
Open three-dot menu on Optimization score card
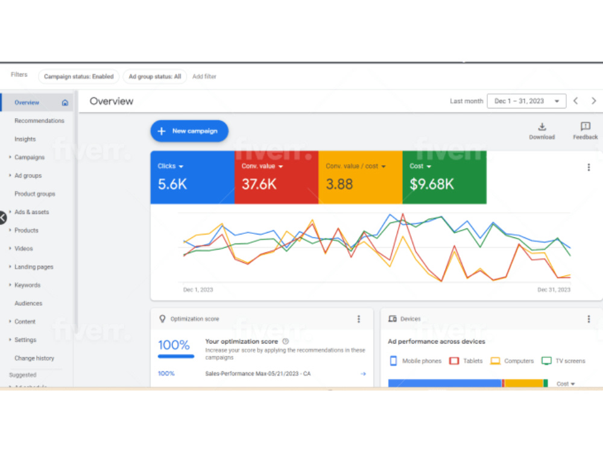[359, 319]
